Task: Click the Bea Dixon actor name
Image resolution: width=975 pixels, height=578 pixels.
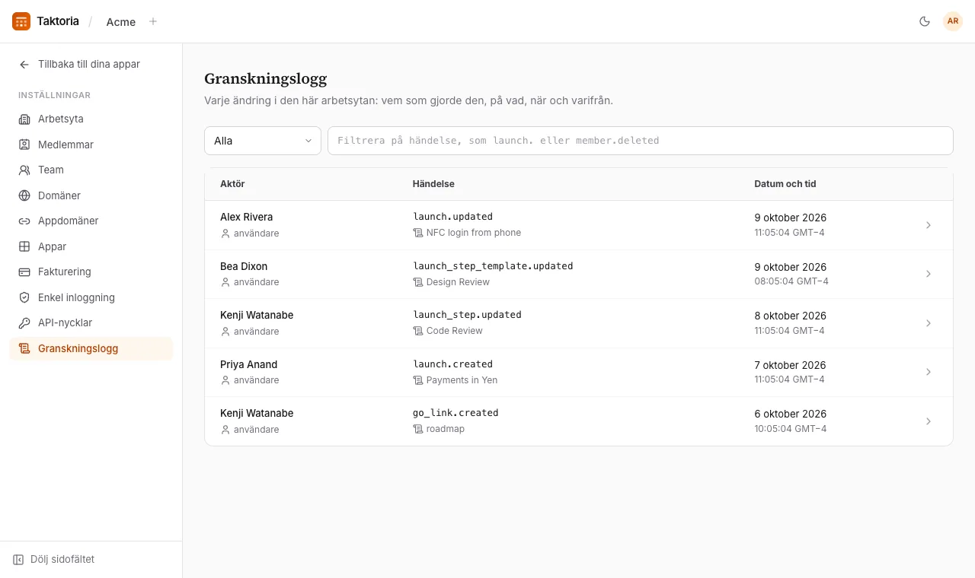Action: 244,266
